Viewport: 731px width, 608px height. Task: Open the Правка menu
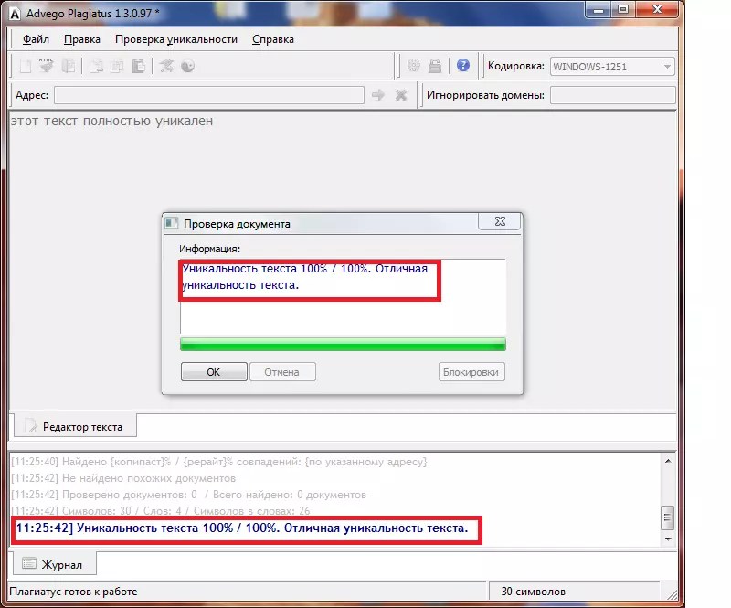(82, 39)
